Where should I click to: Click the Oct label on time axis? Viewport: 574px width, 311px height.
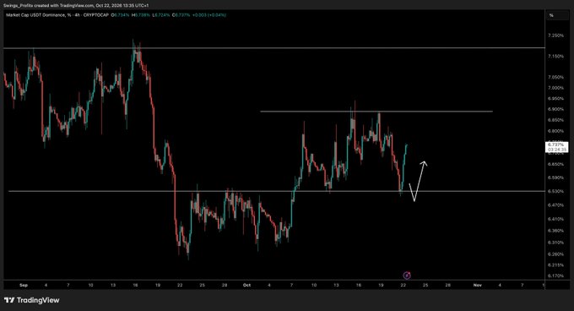(246, 285)
